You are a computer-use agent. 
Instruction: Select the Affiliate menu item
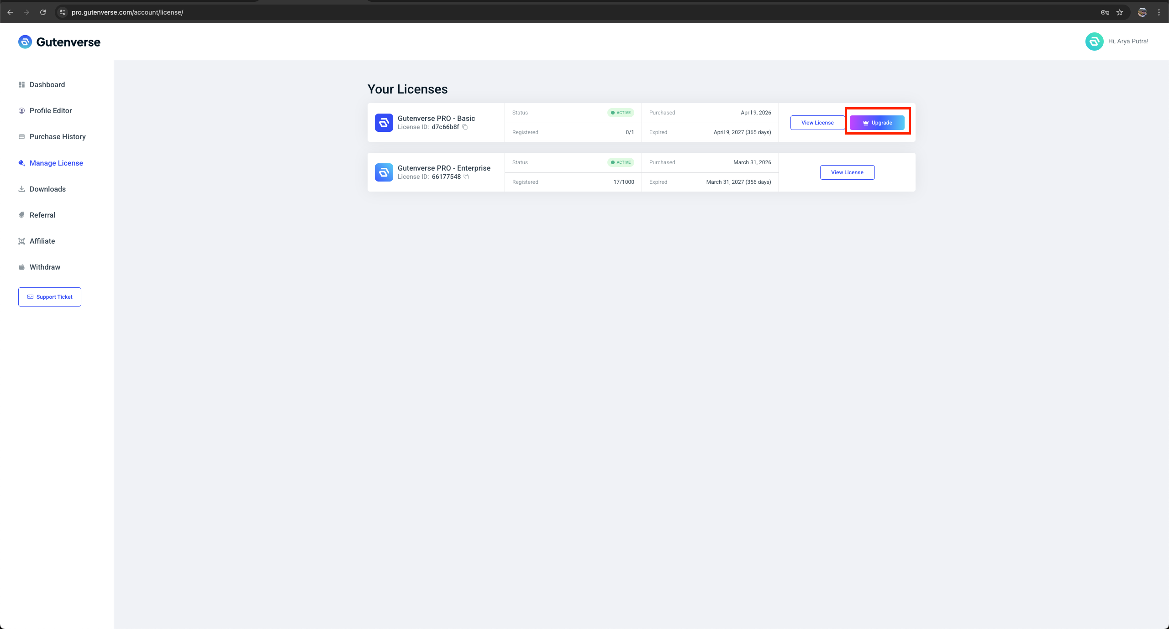[42, 241]
